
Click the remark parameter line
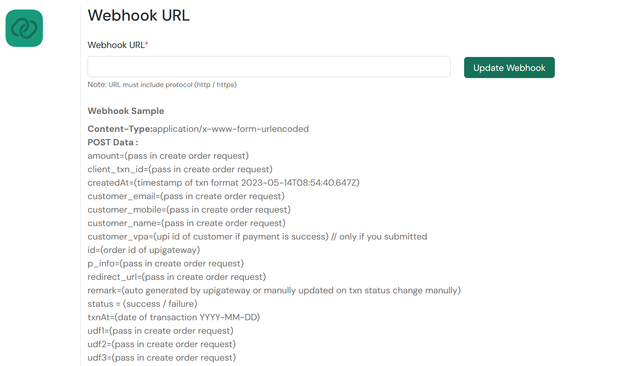pos(274,291)
